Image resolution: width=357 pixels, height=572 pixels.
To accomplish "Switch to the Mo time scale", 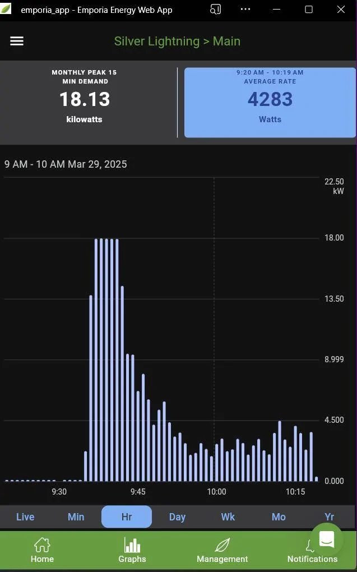I will pyautogui.click(x=279, y=516).
